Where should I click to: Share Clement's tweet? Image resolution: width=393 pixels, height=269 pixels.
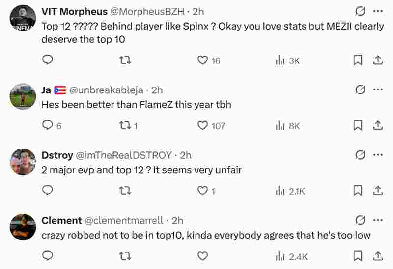378,256
